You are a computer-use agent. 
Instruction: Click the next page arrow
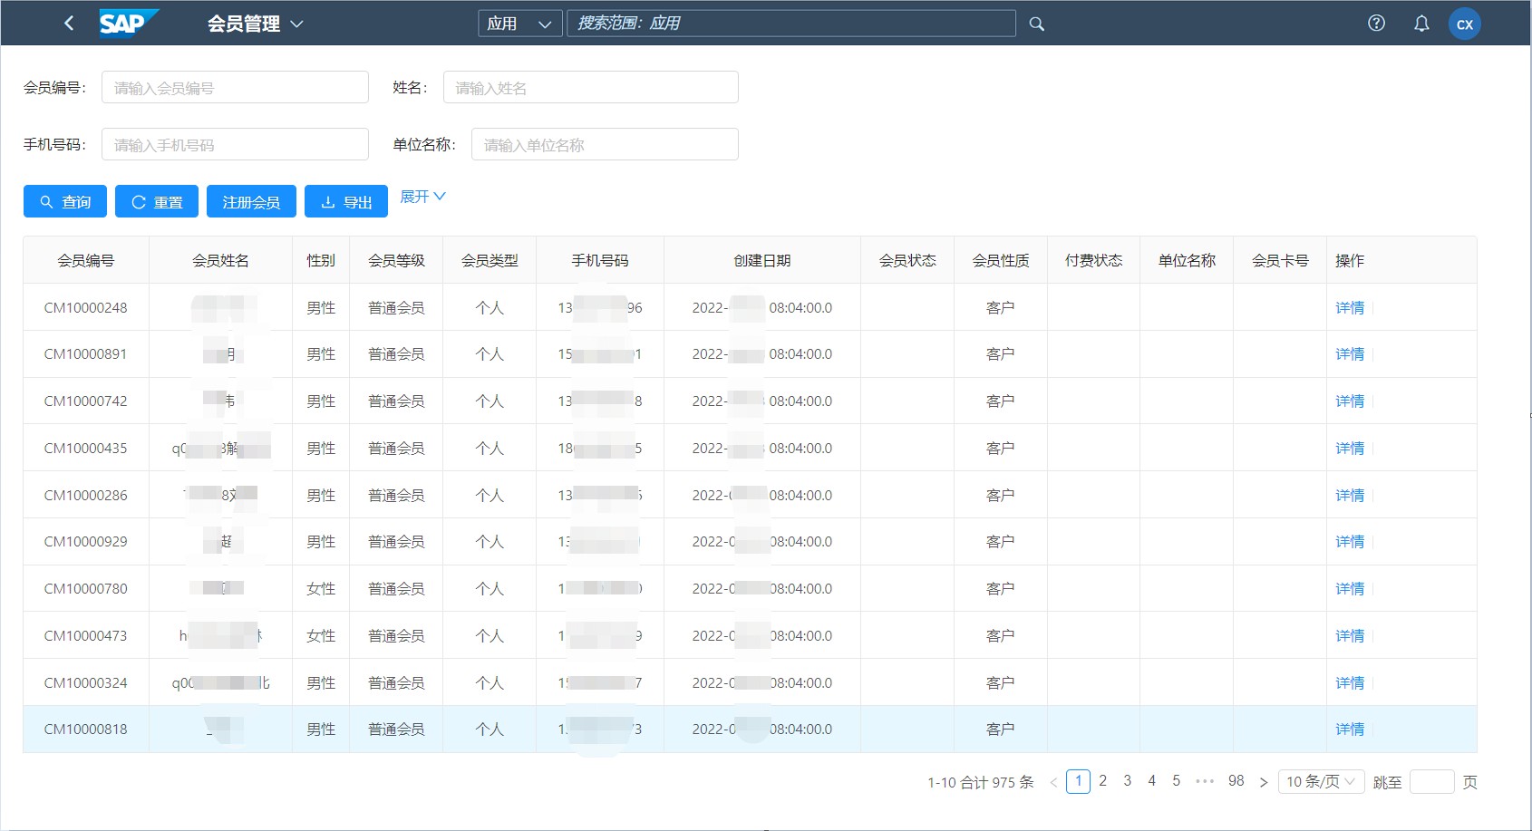1263,782
